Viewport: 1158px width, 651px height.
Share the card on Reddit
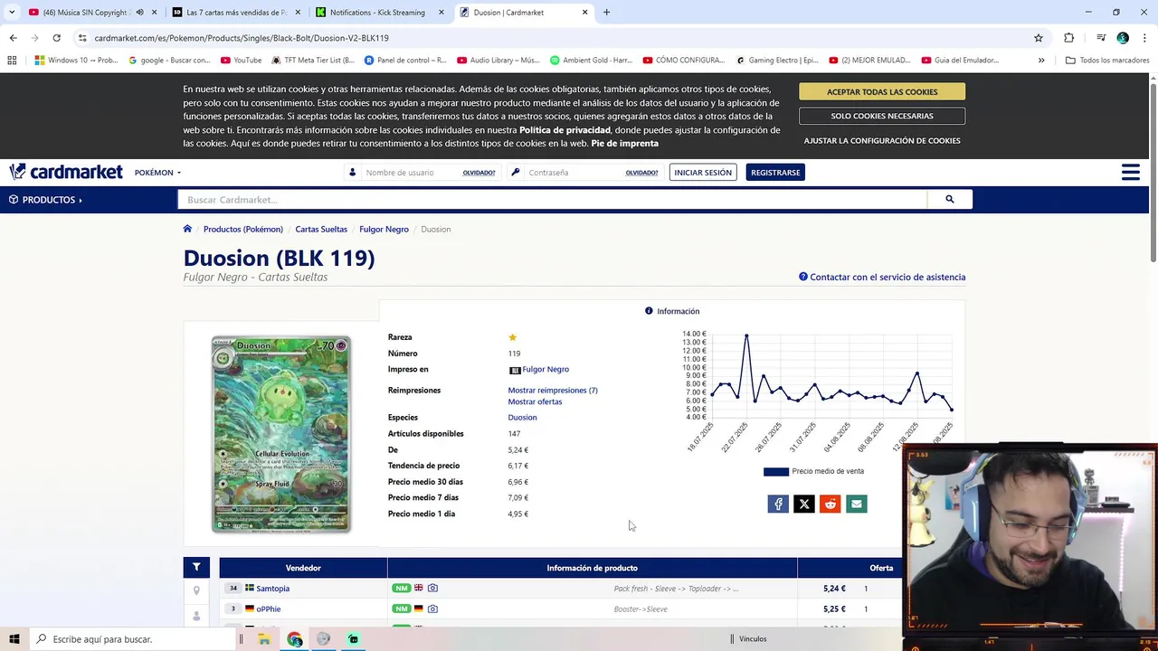pos(831,504)
